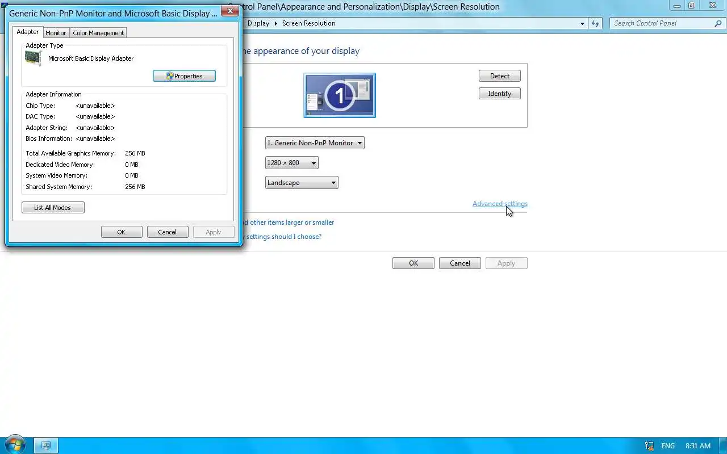Restore down the Screen Resolution window
Viewport: 727px width, 454px height.
(x=692, y=6)
